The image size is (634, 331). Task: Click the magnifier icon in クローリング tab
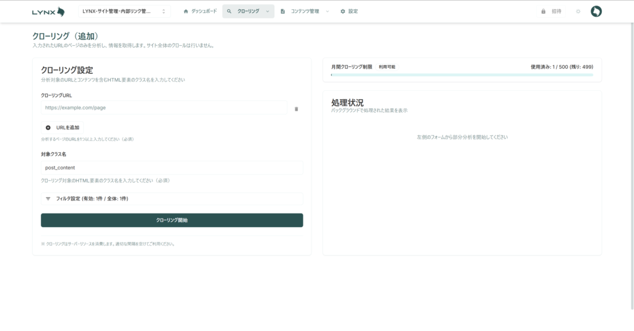[x=229, y=11]
